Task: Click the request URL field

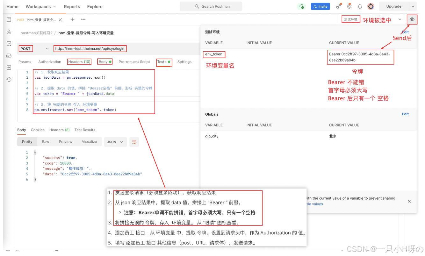Action: [90, 49]
